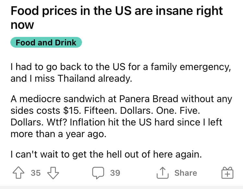Click the paragraph about family emergency
The height and width of the screenshot is (189, 243).
click(121, 72)
